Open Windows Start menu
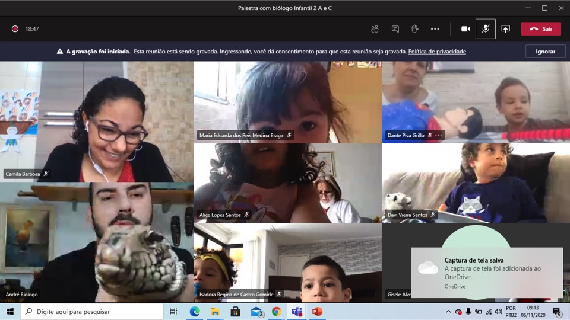The height and width of the screenshot is (320, 570). 10,312
